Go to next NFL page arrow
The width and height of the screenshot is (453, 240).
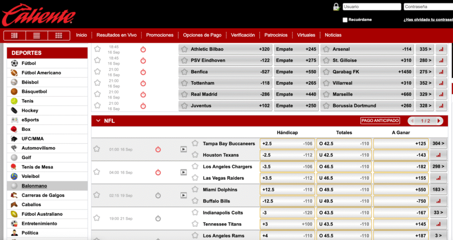(439, 121)
